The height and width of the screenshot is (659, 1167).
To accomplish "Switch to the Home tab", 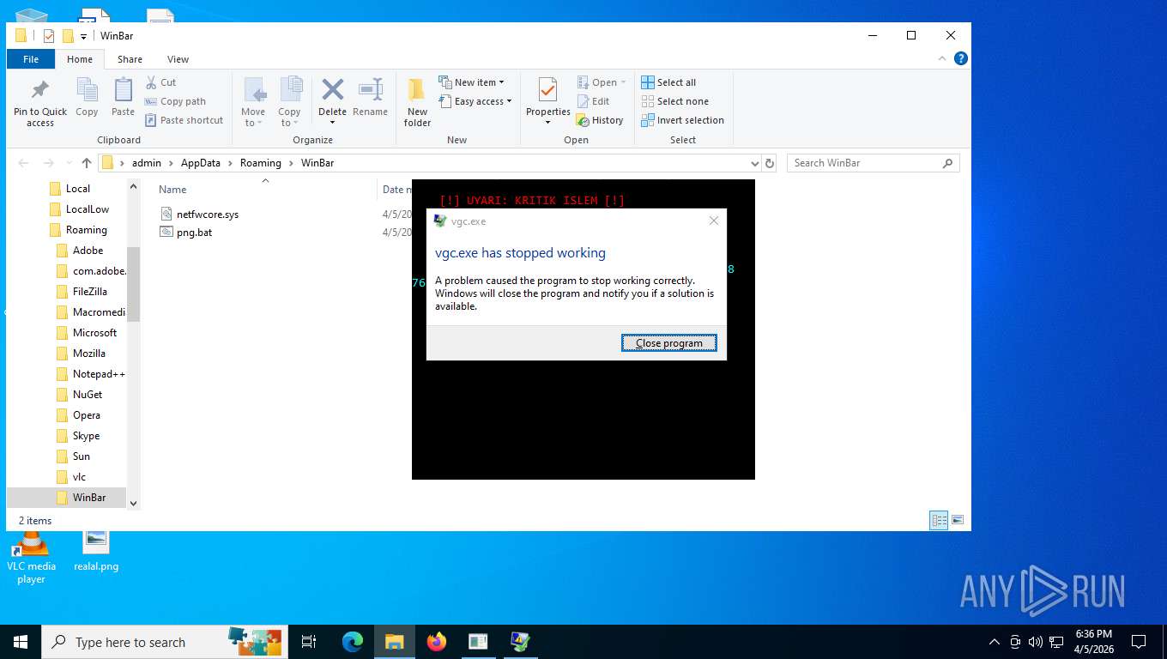I will tap(80, 59).
